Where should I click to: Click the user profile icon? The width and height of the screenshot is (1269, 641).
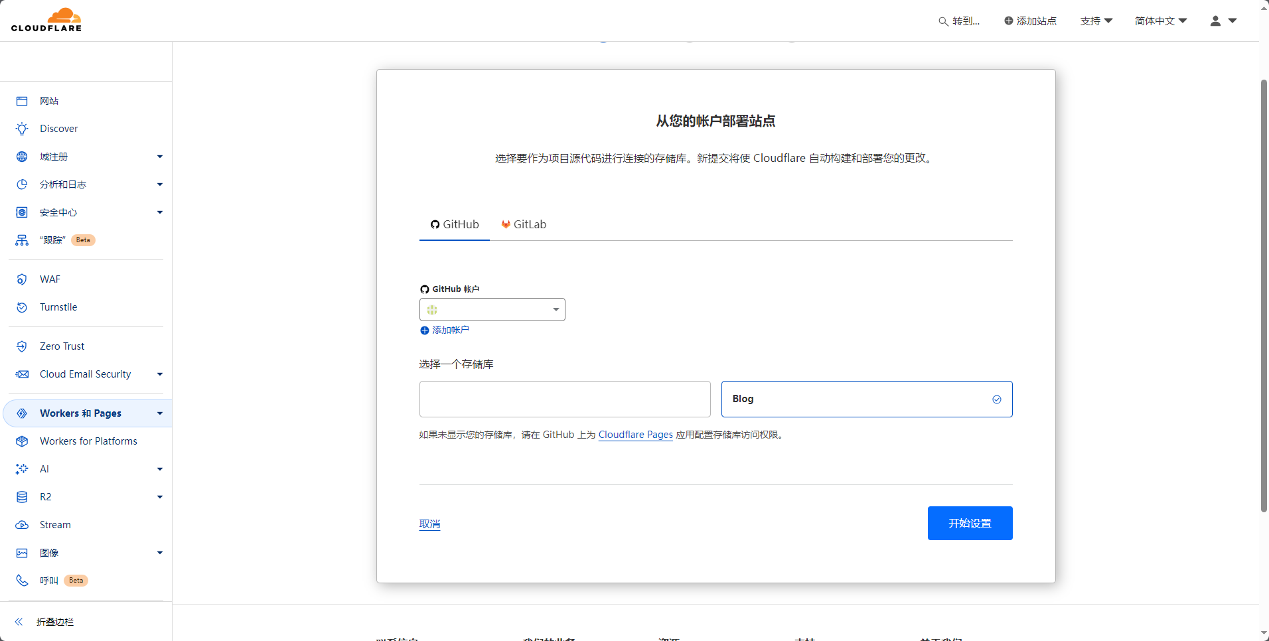1215,21
